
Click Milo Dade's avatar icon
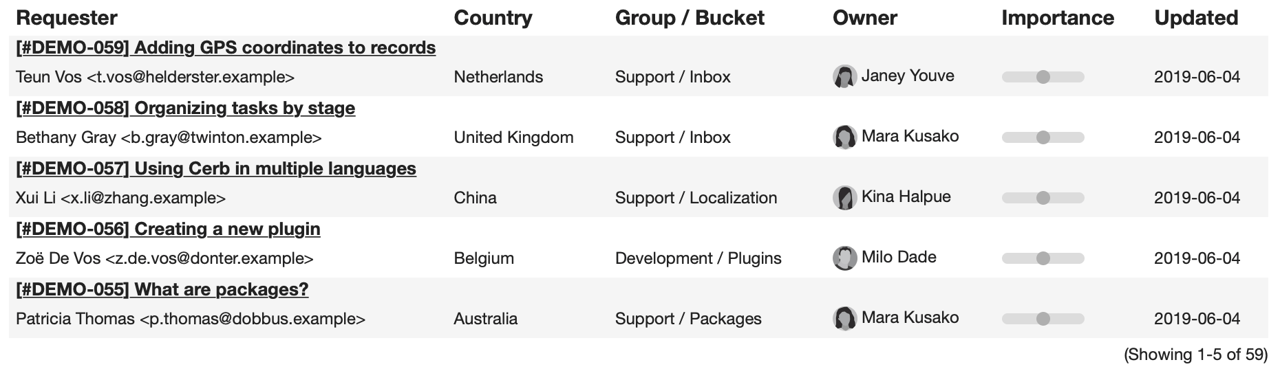844,258
